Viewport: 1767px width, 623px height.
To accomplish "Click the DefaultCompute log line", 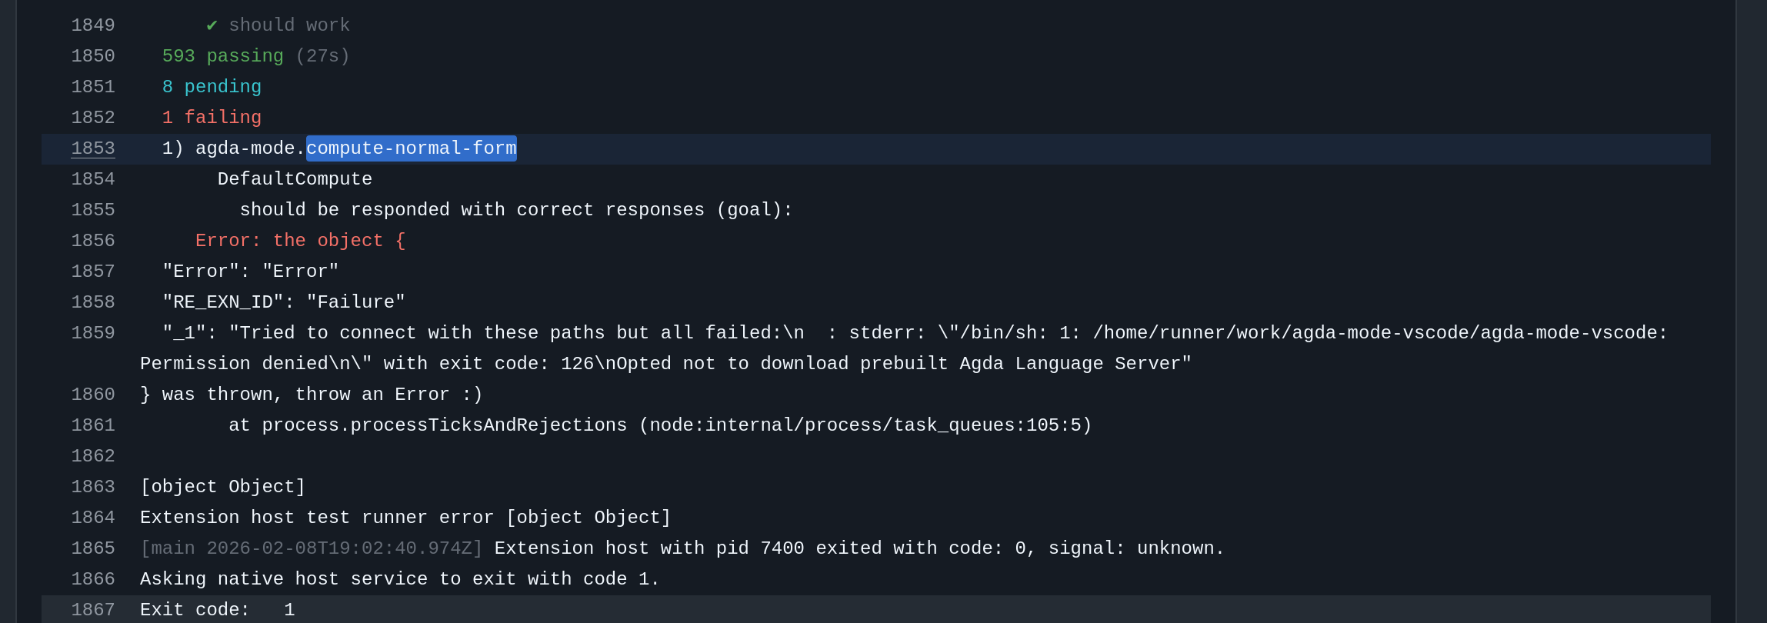I will click(295, 179).
